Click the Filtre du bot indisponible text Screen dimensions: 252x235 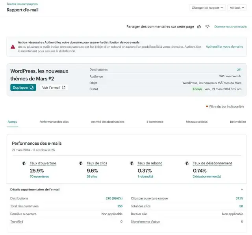click(227, 106)
